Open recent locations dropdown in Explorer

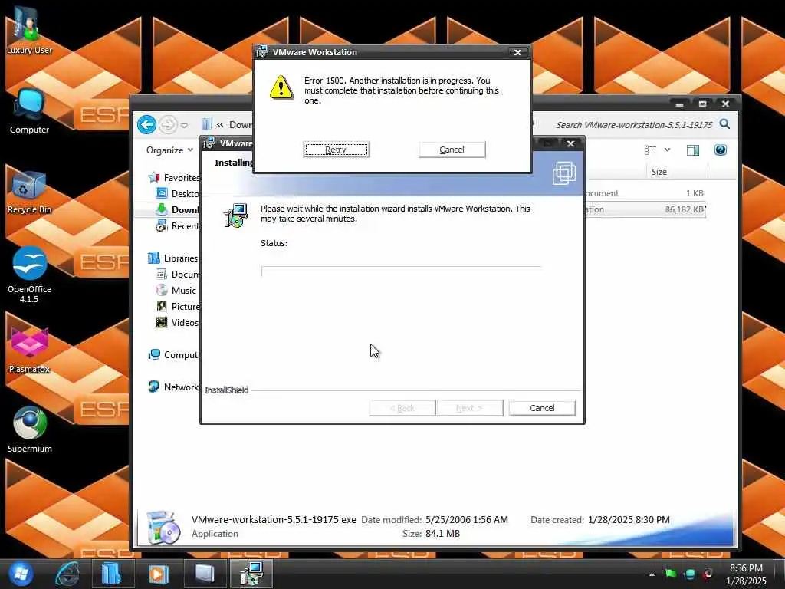tap(184, 125)
